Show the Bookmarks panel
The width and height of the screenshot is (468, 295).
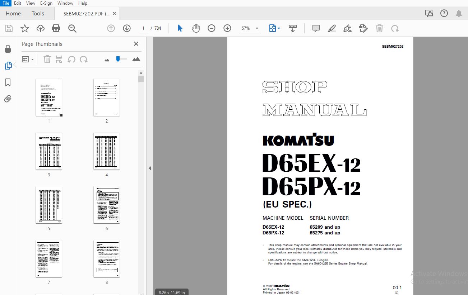[8, 82]
